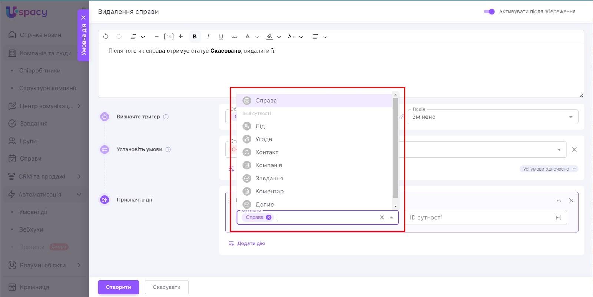
Task: Collapse the action block with chevron up
Action: (x=559, y=200)
